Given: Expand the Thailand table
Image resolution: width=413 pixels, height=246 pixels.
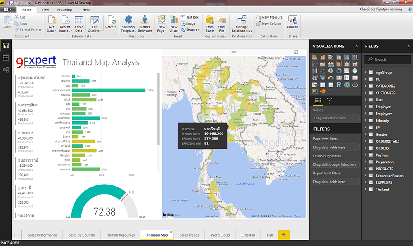Looking at the screenshot, I should [366, 189].
